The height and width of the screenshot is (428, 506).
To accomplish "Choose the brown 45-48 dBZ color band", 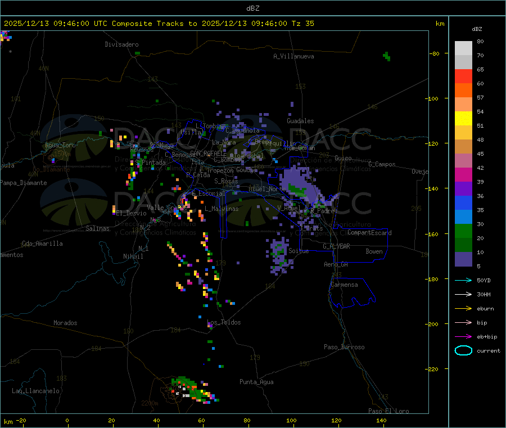I will (463, 147).
